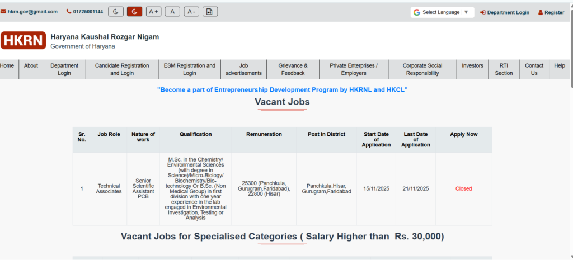Viewport: 573px width, 260px height.
Task: Open Candidate Registration and Login menu
Action: 122,69
